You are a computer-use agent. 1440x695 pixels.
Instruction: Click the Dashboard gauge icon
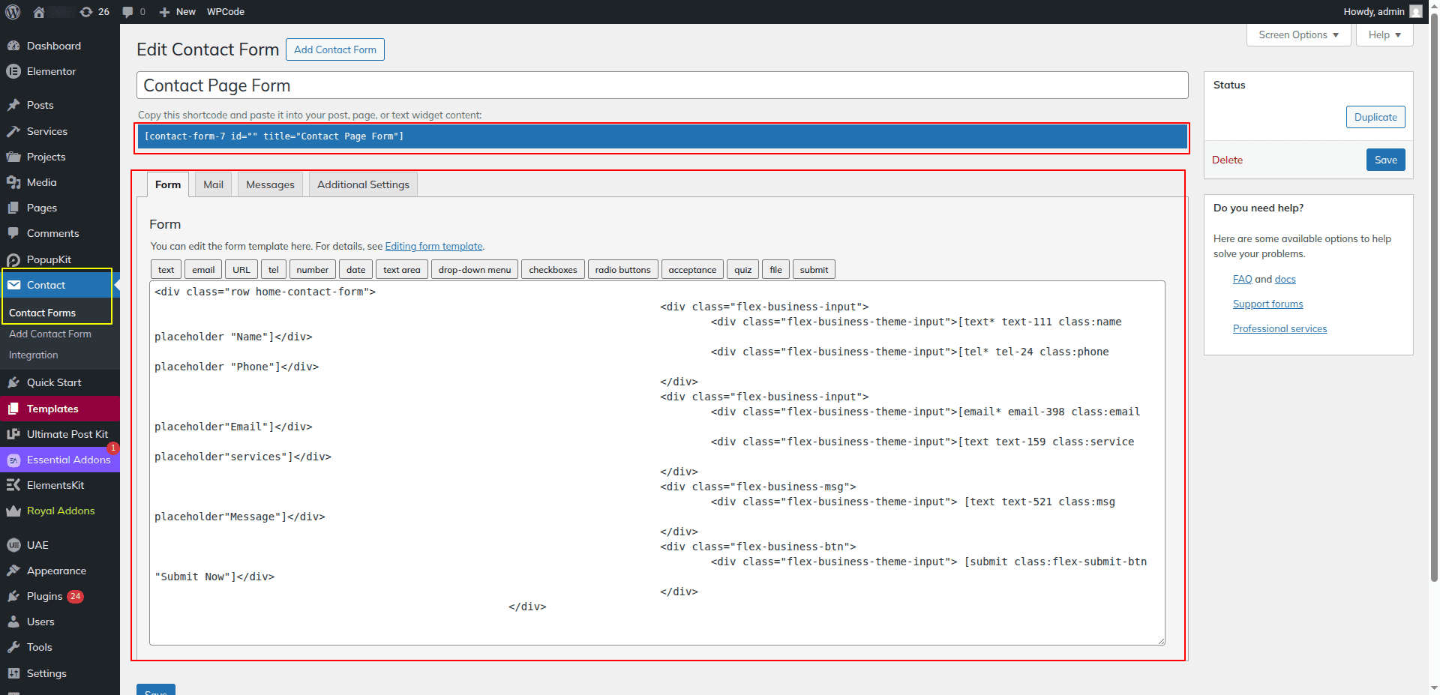(x=13, y=46)
